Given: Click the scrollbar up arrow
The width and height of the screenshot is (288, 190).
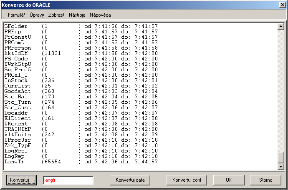Looking at the screenshot, I should click(x=280, y=26).
